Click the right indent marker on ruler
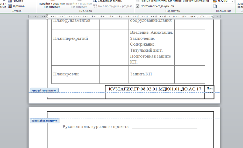The image size is (243, 148). 213,17
